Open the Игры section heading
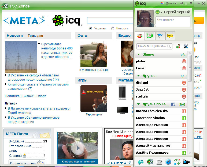207x167 pixels. [x=82, y=80]
